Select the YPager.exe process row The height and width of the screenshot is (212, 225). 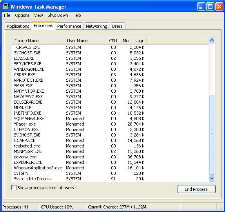pyautogui.click(x=110, y=124)
